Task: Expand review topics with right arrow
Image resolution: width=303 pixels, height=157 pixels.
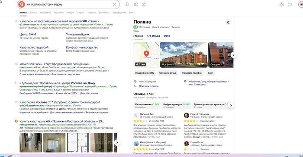Action: click(231, 105)
